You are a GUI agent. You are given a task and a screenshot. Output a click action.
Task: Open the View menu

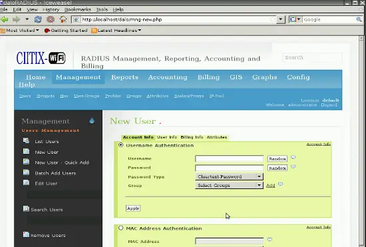point(32,9)
